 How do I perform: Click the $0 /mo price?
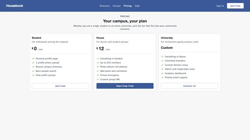click(x=37, y=49)
